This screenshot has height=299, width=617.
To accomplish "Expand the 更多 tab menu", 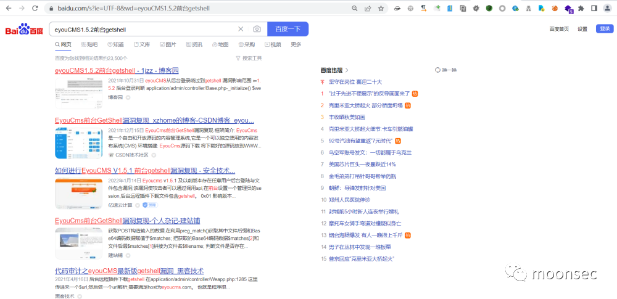I will [296, 44].
